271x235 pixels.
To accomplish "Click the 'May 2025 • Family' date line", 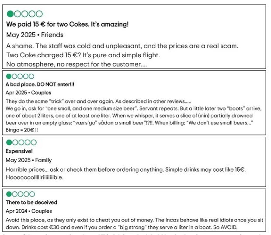I will (29, 160).
